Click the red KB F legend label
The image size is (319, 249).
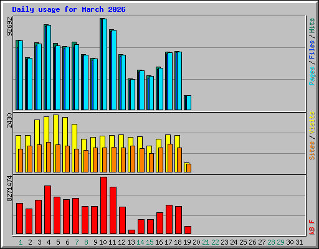312,227
